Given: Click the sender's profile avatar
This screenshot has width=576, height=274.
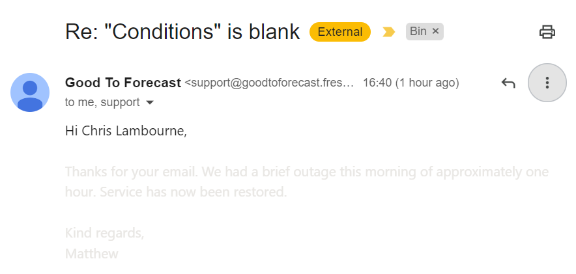Looking at the screenshot, I should click(30, 92).
